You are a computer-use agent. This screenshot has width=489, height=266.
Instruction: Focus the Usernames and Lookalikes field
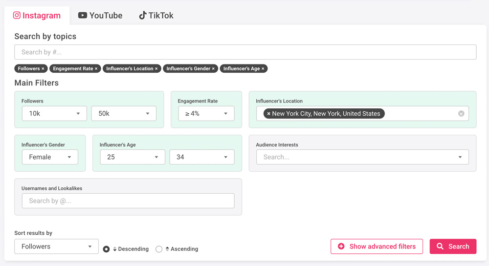point(128,201)
